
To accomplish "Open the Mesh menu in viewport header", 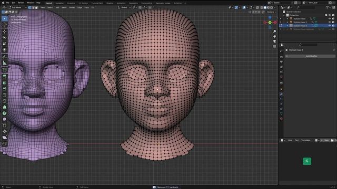I will point(64,7).
